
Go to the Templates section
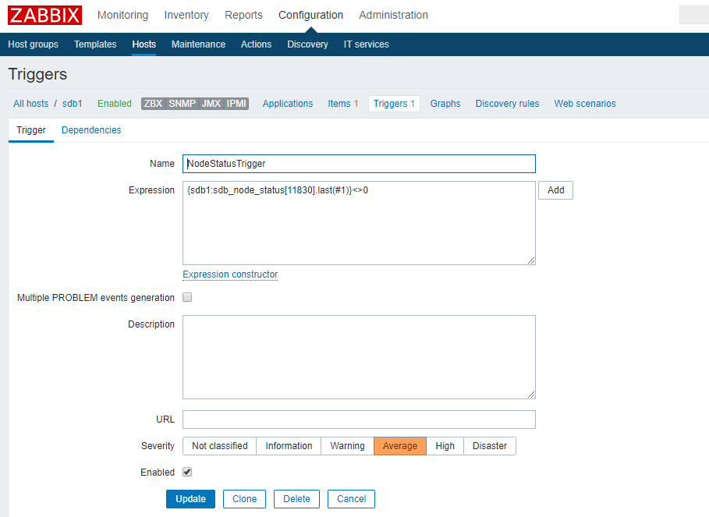tap(95, 44)
